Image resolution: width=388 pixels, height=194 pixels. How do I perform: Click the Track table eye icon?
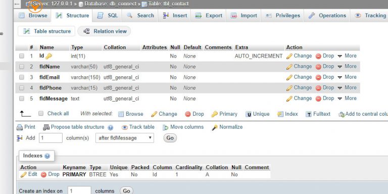[125, 127]
